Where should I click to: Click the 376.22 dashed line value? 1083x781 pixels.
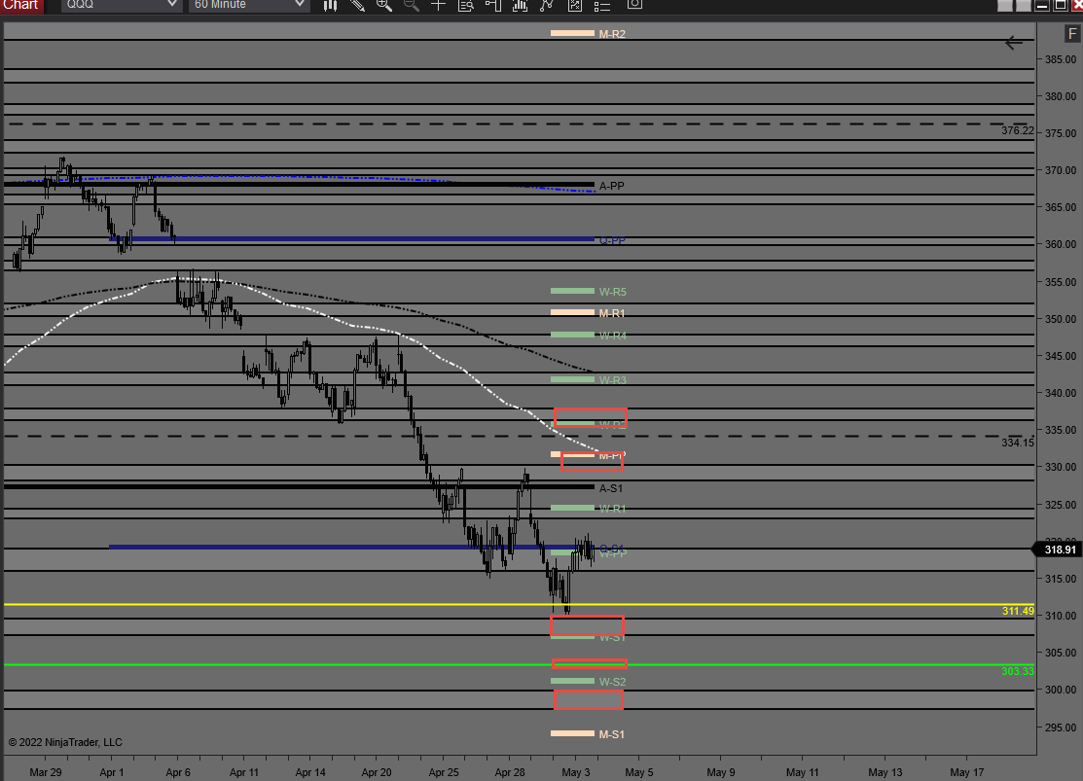[x=1018, y=130]
